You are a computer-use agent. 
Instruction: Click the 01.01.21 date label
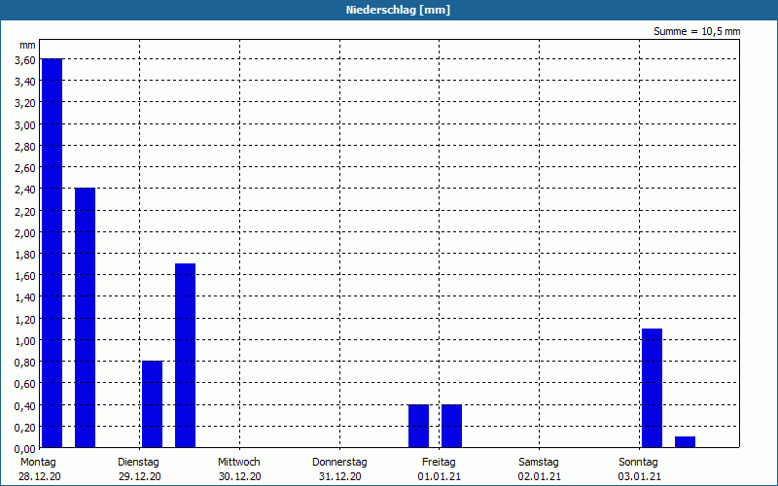440,477
